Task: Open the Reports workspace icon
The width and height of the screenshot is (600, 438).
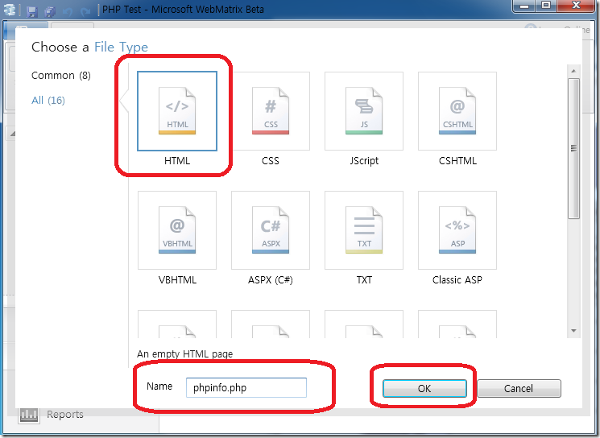Action: [29, 415]
